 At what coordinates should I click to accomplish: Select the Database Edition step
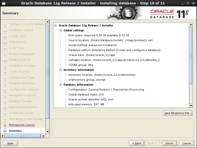pos(20,60)
